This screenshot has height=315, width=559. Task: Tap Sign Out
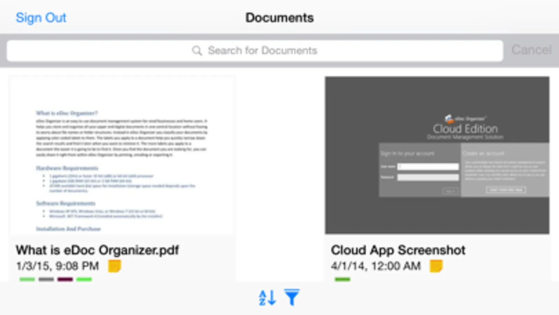point(41,17)
